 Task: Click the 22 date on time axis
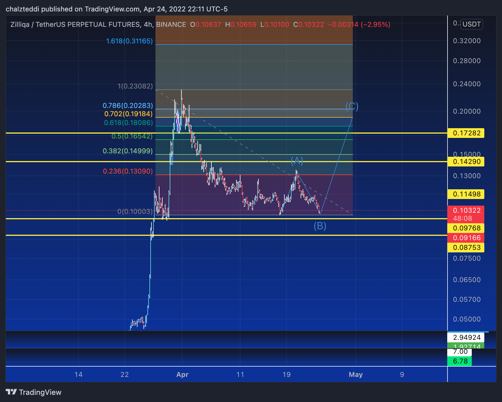point(125,375)
